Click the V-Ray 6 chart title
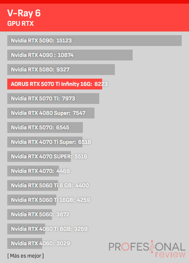 pyautogui.click(x=24, y=13)
